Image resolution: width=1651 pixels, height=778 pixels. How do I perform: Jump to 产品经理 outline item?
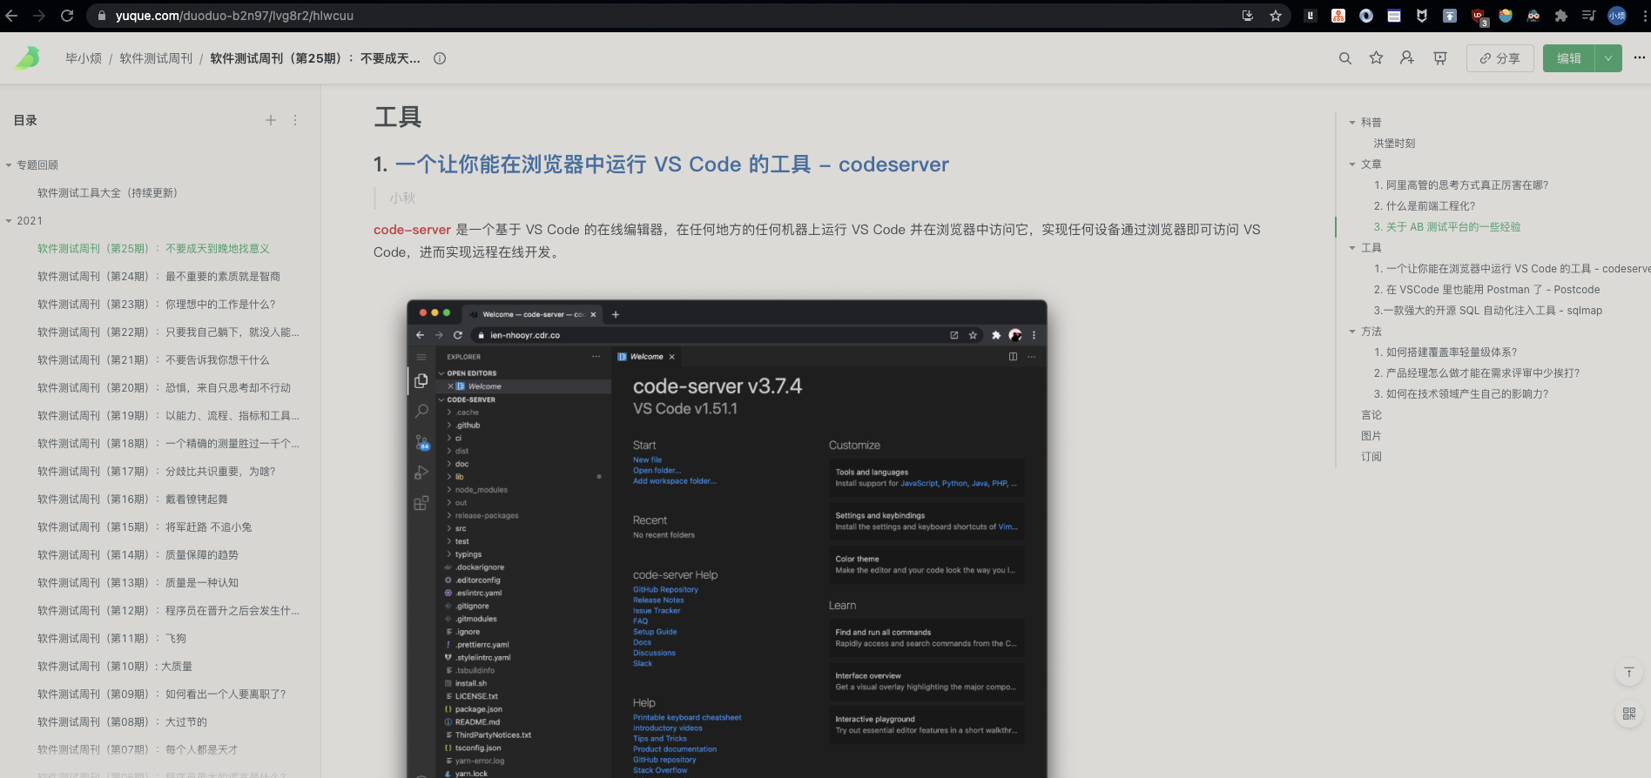coord(1476,373)
